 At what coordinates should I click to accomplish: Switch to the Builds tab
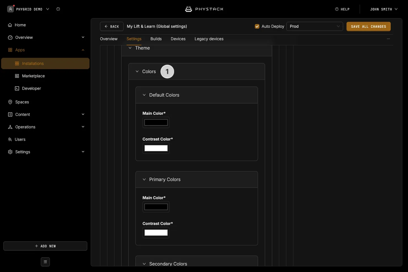point(156,39)
